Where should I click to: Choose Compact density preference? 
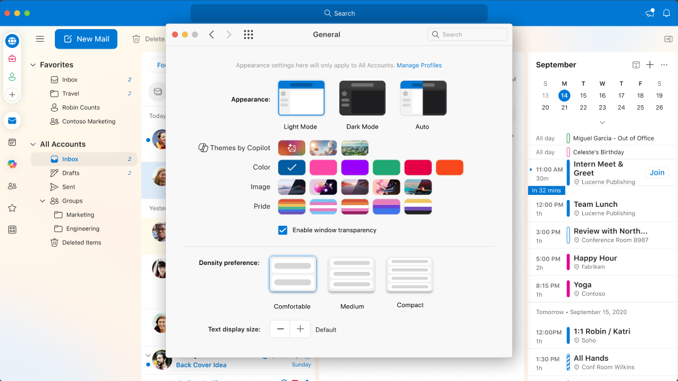coord(409,275)
